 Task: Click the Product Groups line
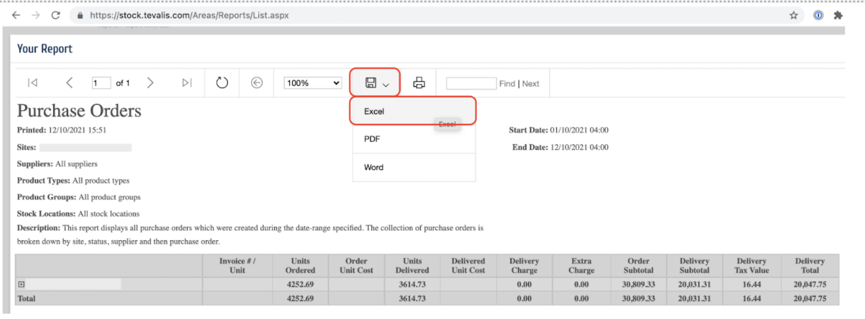point(79,197)
